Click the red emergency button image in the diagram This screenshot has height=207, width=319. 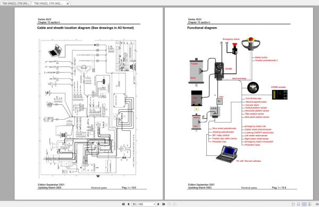235,49
